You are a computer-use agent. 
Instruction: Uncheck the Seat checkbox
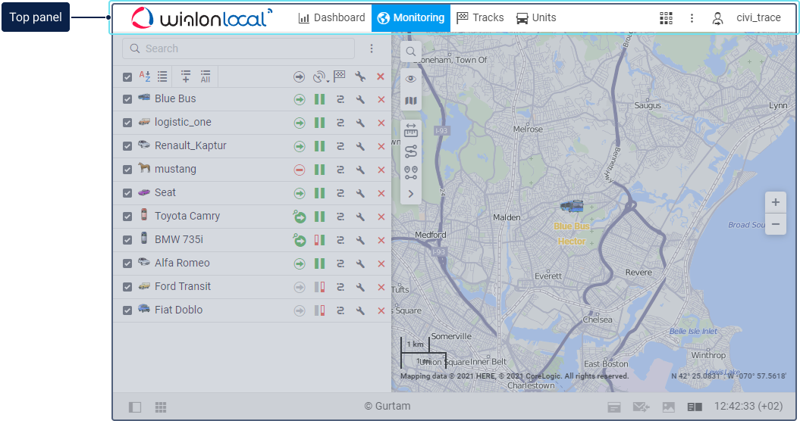click(127, 193)
